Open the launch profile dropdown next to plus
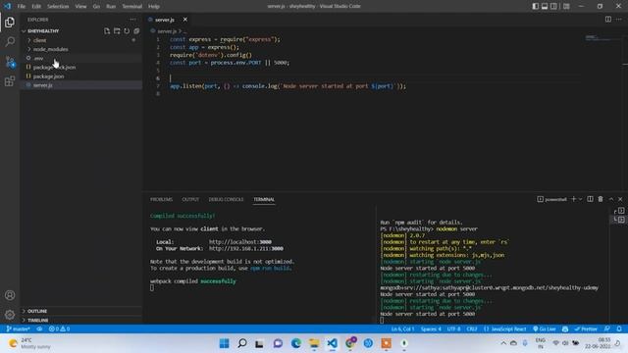Screen dimensions: 628x353 (580, 199)
